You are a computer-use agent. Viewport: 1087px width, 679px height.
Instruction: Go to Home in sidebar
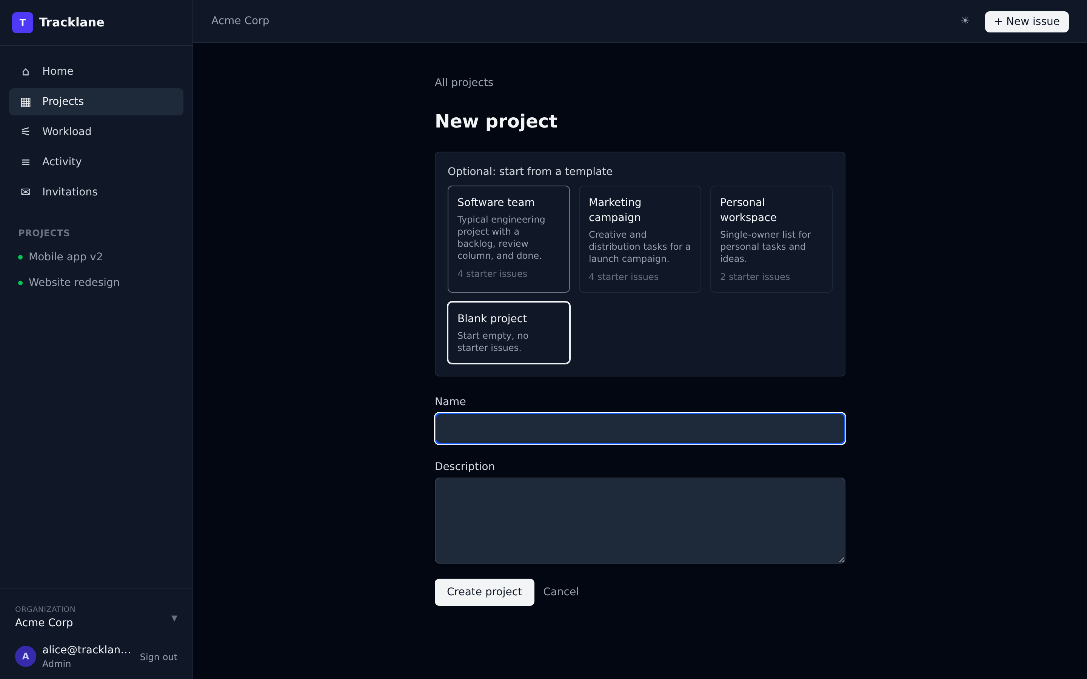click(x=96, y=71)
